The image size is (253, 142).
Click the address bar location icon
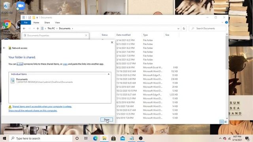pos(42,28)
